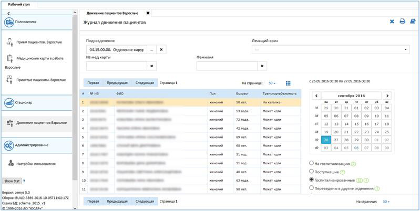Screen dimensions: 420x211
Task: Go to next month in calendar
Action: click(387, 96)
